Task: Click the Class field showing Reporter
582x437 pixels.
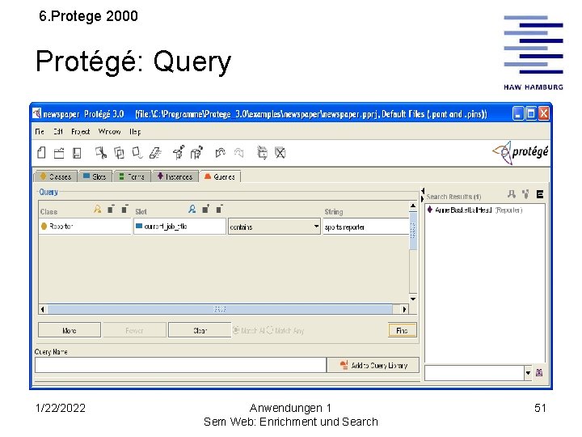Action: click(85, 227)
